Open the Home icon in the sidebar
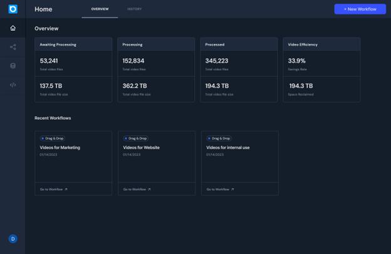 click(13, 28)
